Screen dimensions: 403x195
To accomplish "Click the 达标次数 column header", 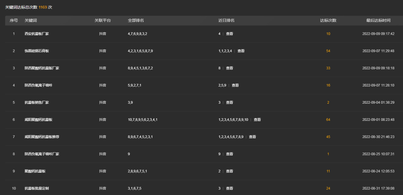I will tap(328, 21).
